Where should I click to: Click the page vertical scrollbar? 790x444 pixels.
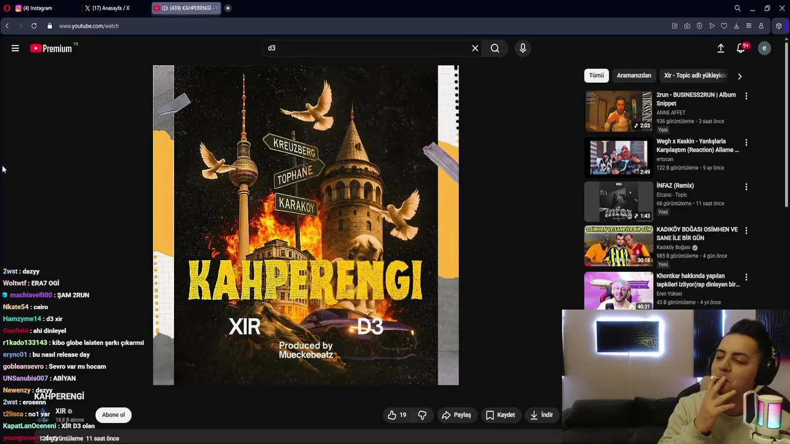tap(786, 123)
